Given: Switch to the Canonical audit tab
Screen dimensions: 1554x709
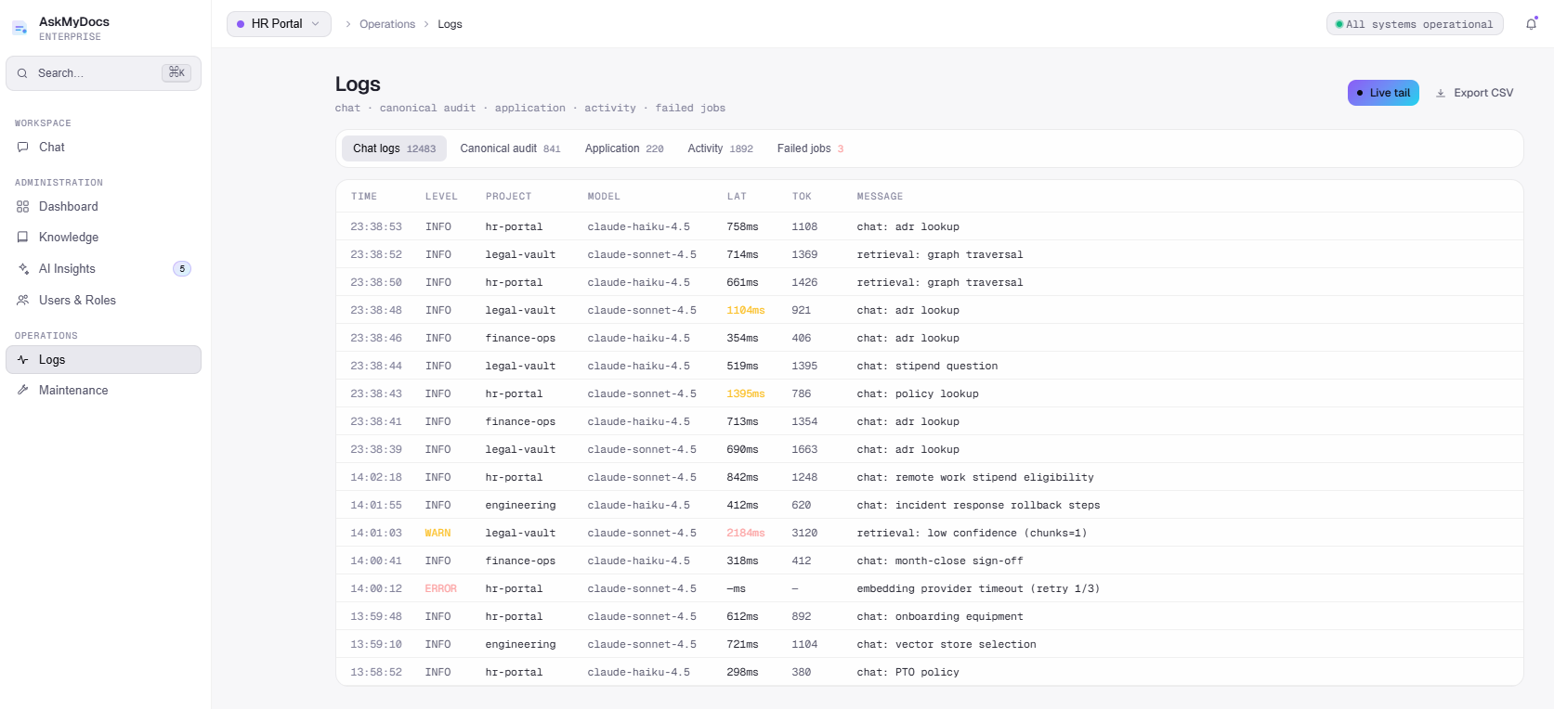Looking at the screenshot, I should tap(510, 148).
